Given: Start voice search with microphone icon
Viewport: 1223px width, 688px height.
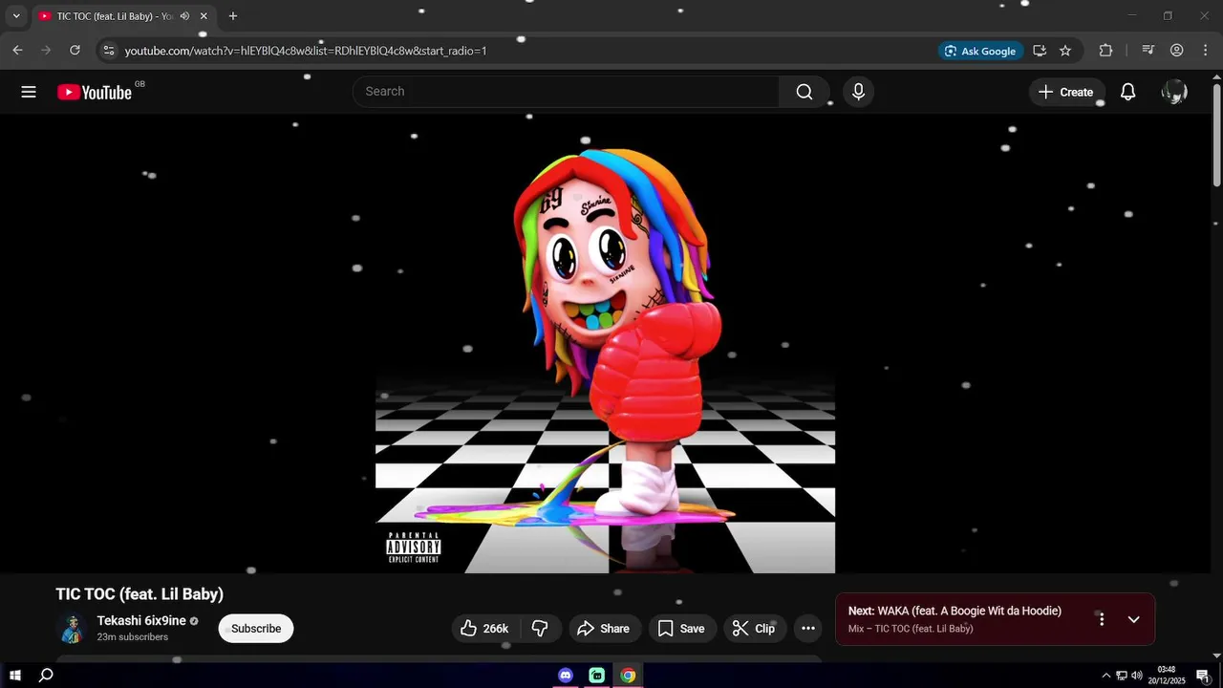Looking at the screenshot, I should tap(858, 92).
